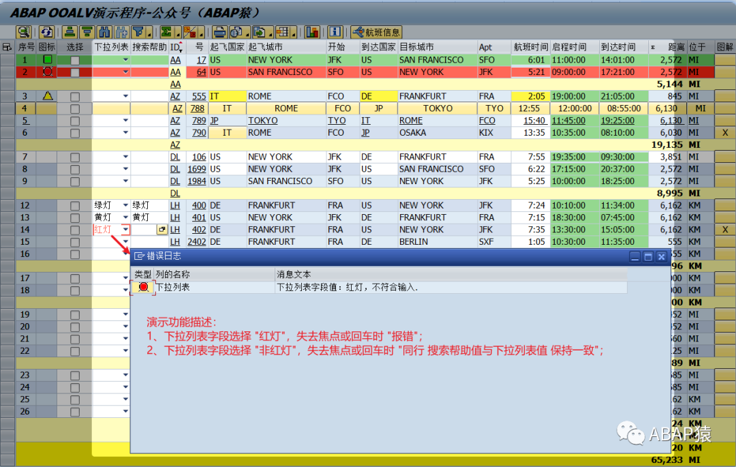Expand the 绿灯 dropdown in row 12
Screen dimensions: 736x467
(x=125, y=205)
